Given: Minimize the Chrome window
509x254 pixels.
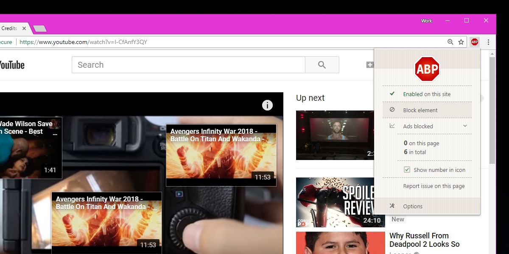Looking at the screenshot, I should [447, 20].
